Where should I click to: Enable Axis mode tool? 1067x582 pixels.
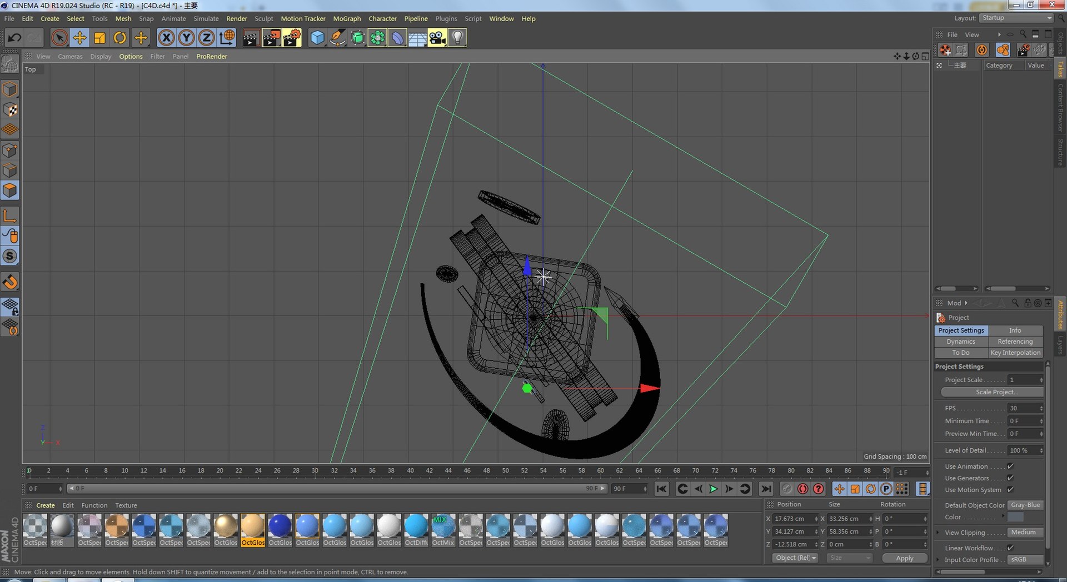(x=10, y=215)
